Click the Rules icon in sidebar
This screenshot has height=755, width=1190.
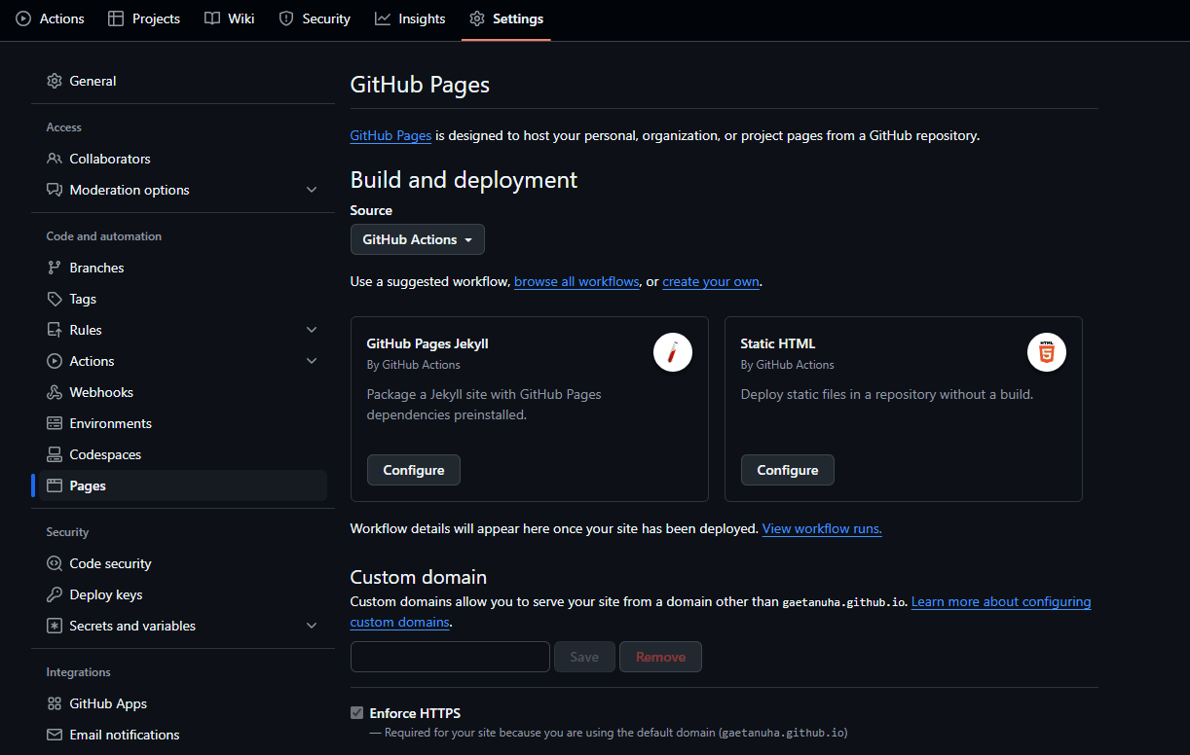point(55,330)
